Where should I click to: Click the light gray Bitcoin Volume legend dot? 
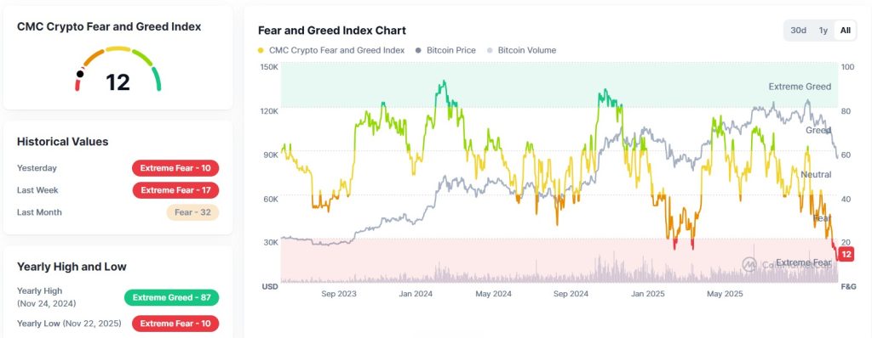click(490, 50)
